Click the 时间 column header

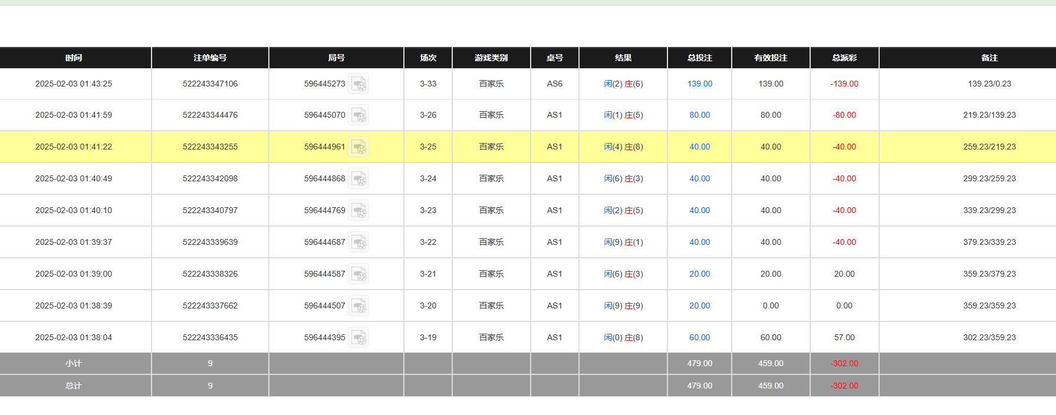[x=74, y=58]
